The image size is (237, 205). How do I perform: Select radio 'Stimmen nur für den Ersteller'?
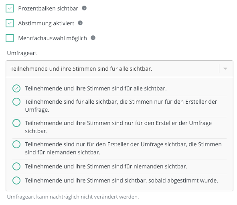pos(16,102)
